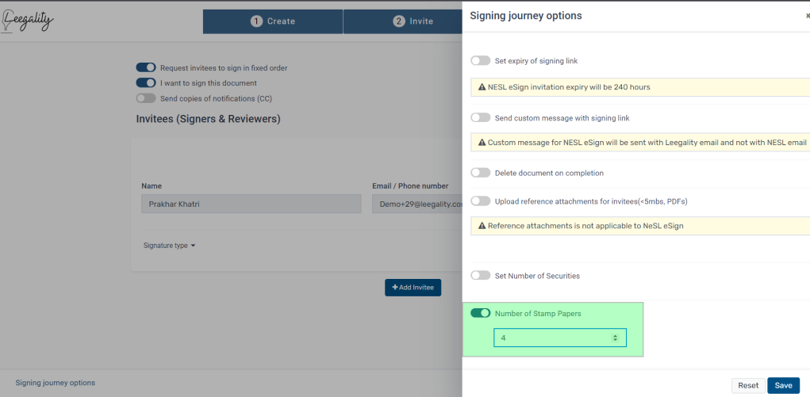
Task: Click step 1 circle icon on Create
Action: point(257,21)
